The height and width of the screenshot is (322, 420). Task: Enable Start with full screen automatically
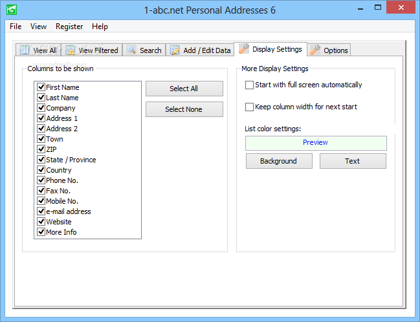click(249, 85)
